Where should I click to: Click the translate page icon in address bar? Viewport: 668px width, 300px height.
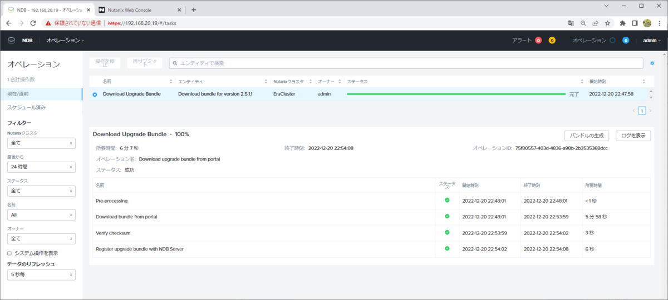point(571,23)
